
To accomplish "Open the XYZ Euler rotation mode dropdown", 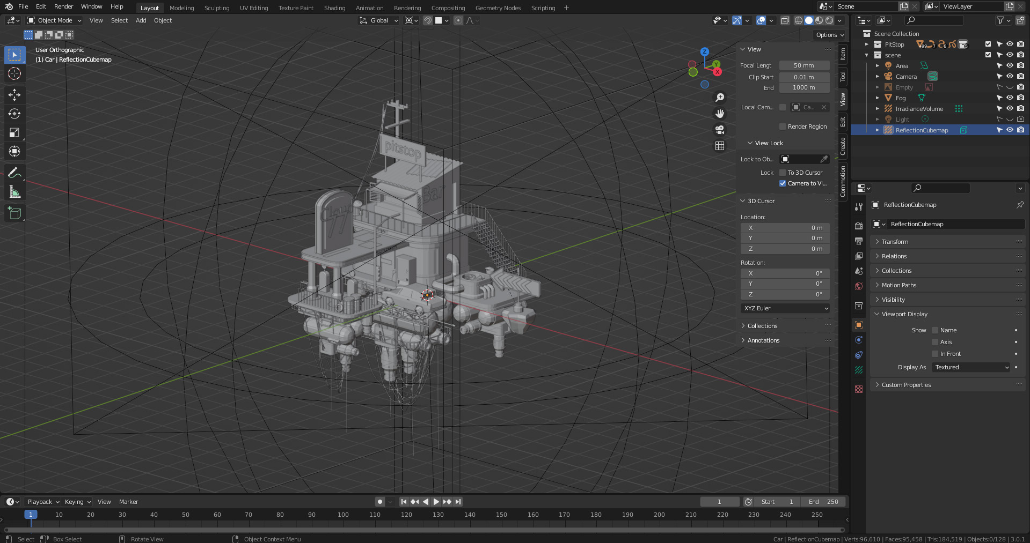I will [x=785, y=308].
